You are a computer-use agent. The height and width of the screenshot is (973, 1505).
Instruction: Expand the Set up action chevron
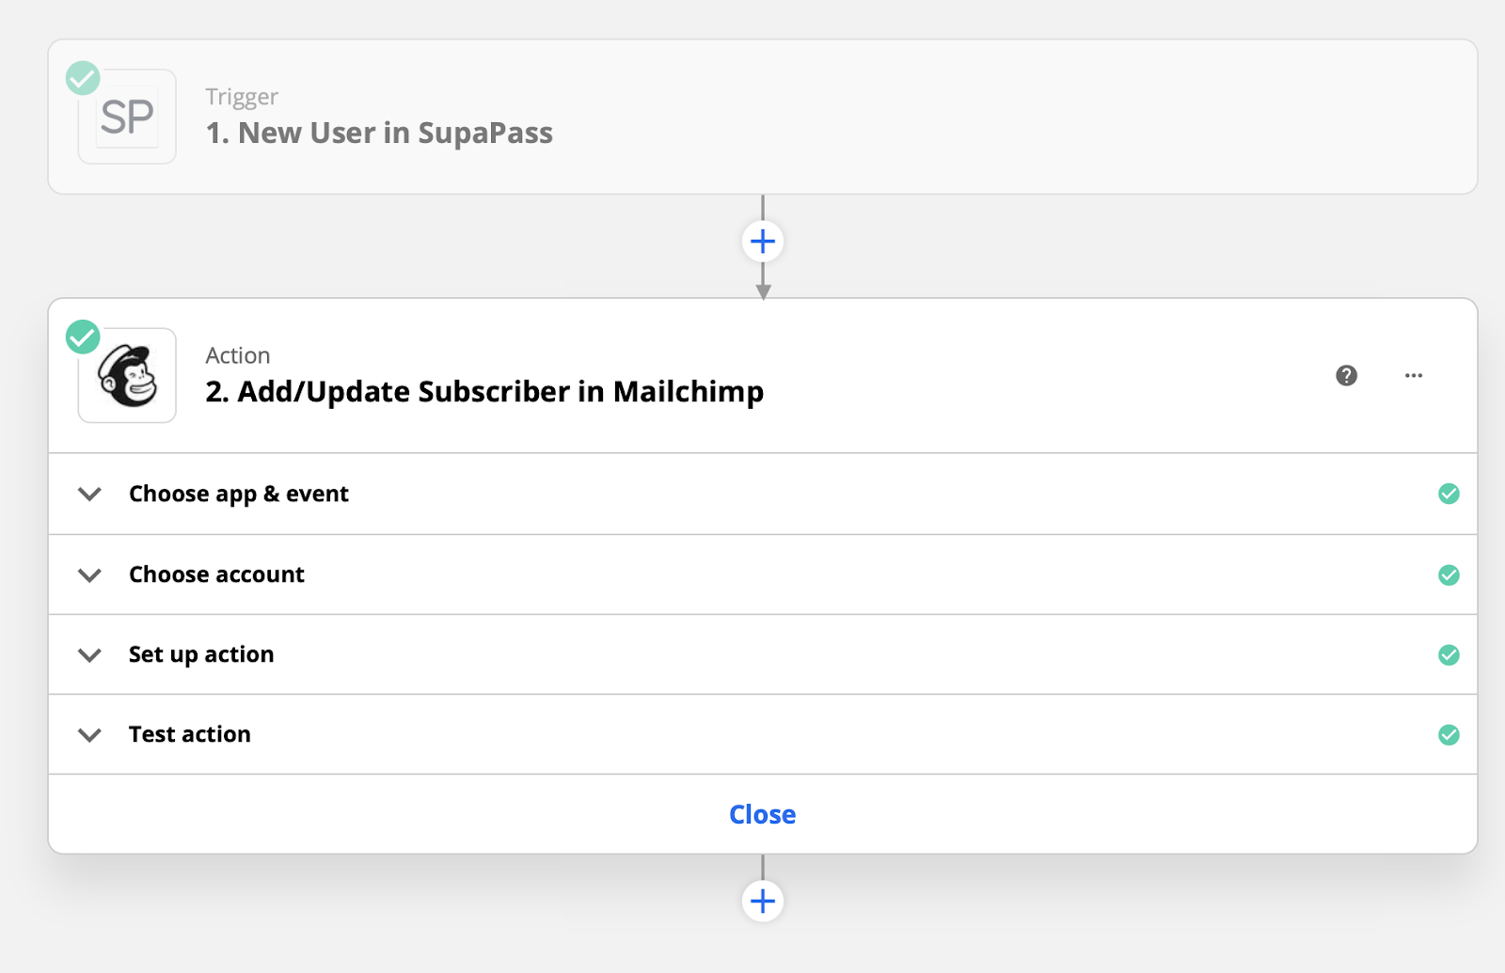(x=89, y=654)
